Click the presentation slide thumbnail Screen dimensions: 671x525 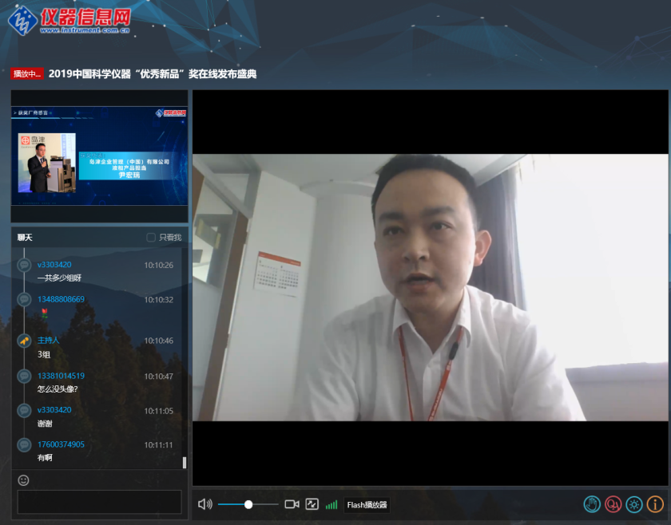(x=99, y=156)
